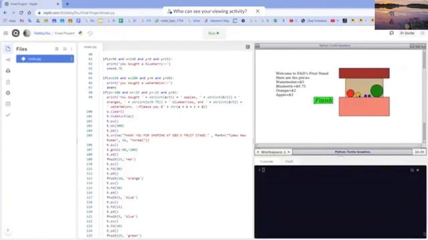Screen dimensions: 428x240
Task: Search the console with the magnifier icon
Action: pyautogui.click(x=412, y=170)
